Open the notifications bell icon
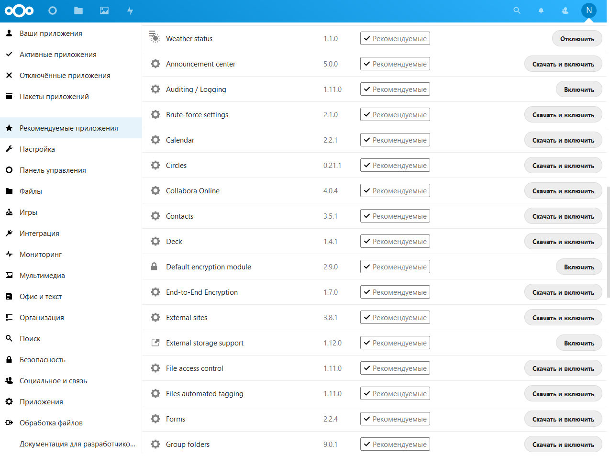 click(541, 11)
